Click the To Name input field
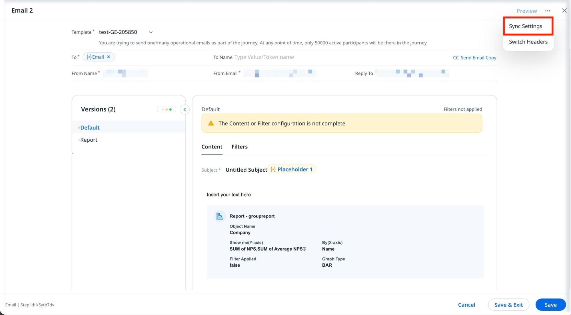The image size is (571, 315). point(264,57)
